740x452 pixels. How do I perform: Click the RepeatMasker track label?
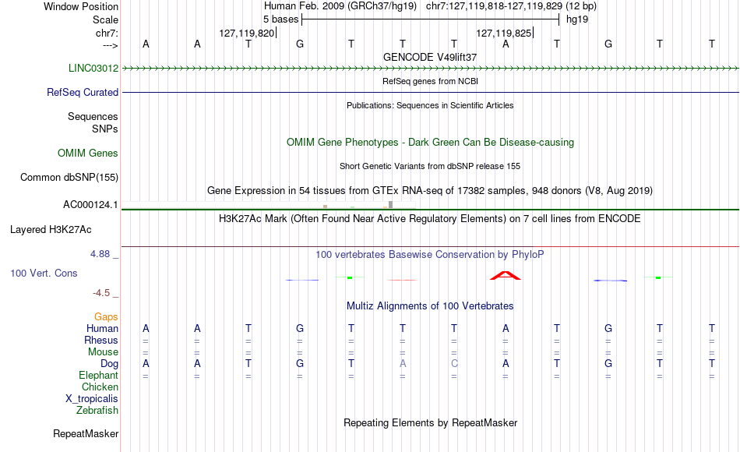(86, 433)
